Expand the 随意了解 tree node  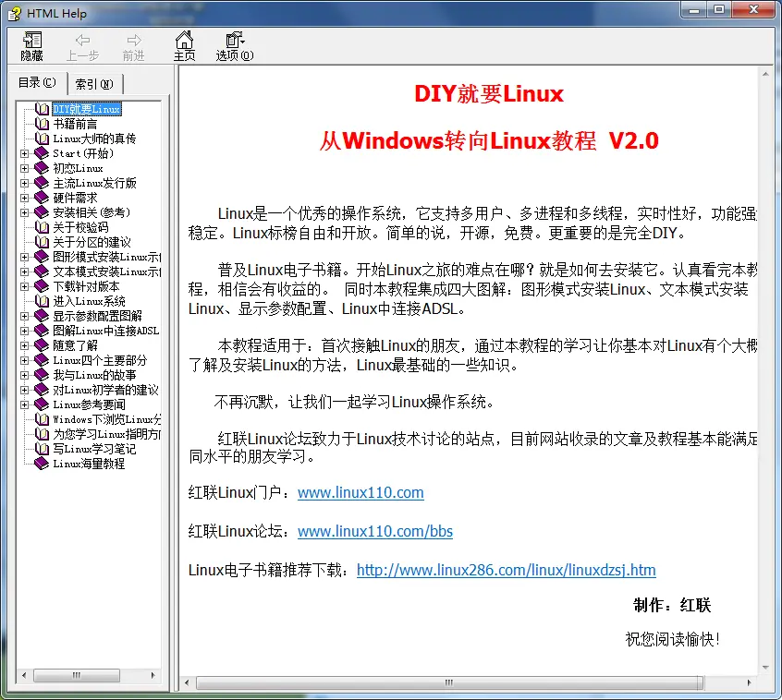coord(25,345)
